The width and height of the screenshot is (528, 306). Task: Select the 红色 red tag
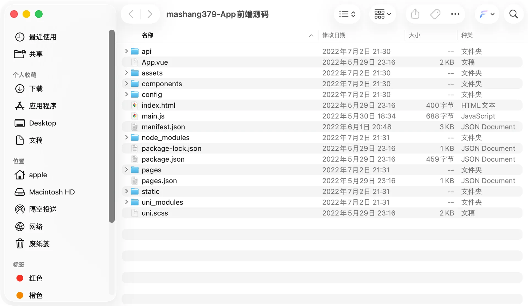coord(29,278)
